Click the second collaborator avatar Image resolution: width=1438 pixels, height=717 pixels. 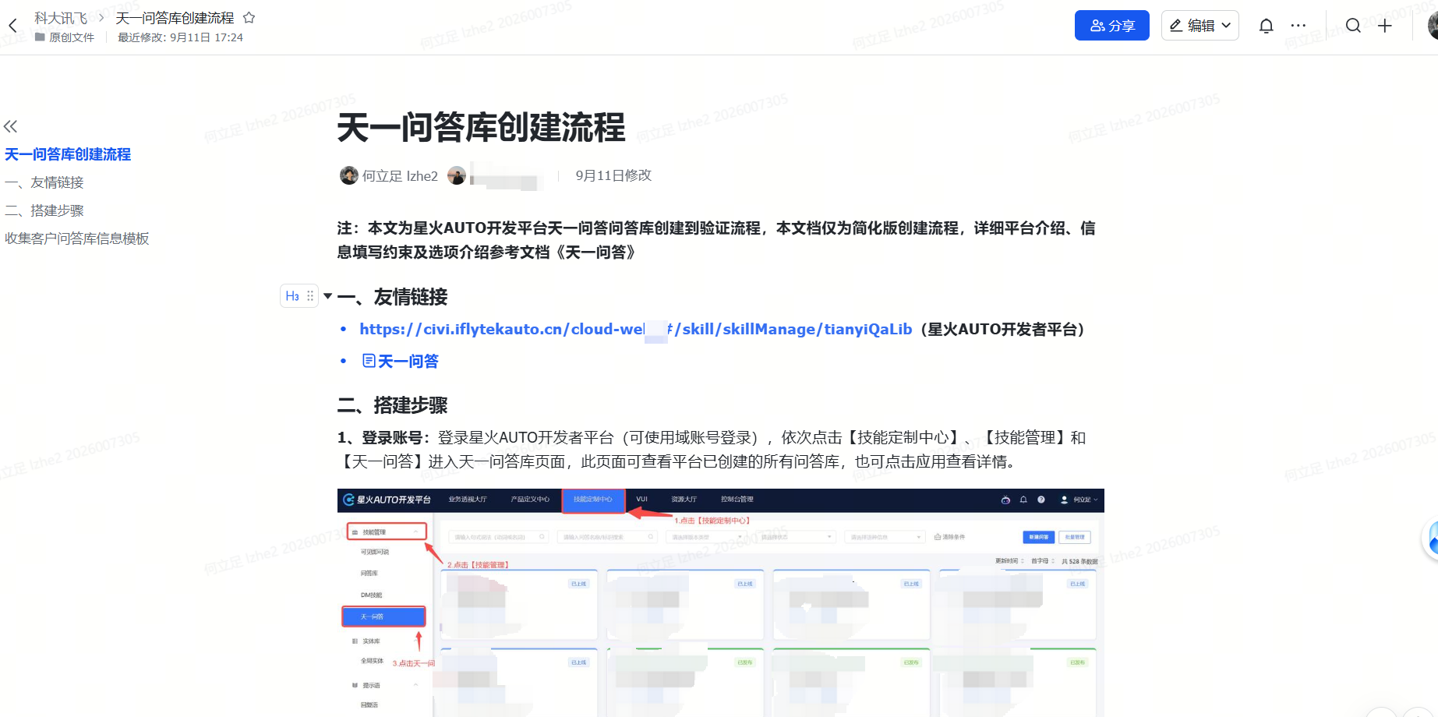coord(457,175)
